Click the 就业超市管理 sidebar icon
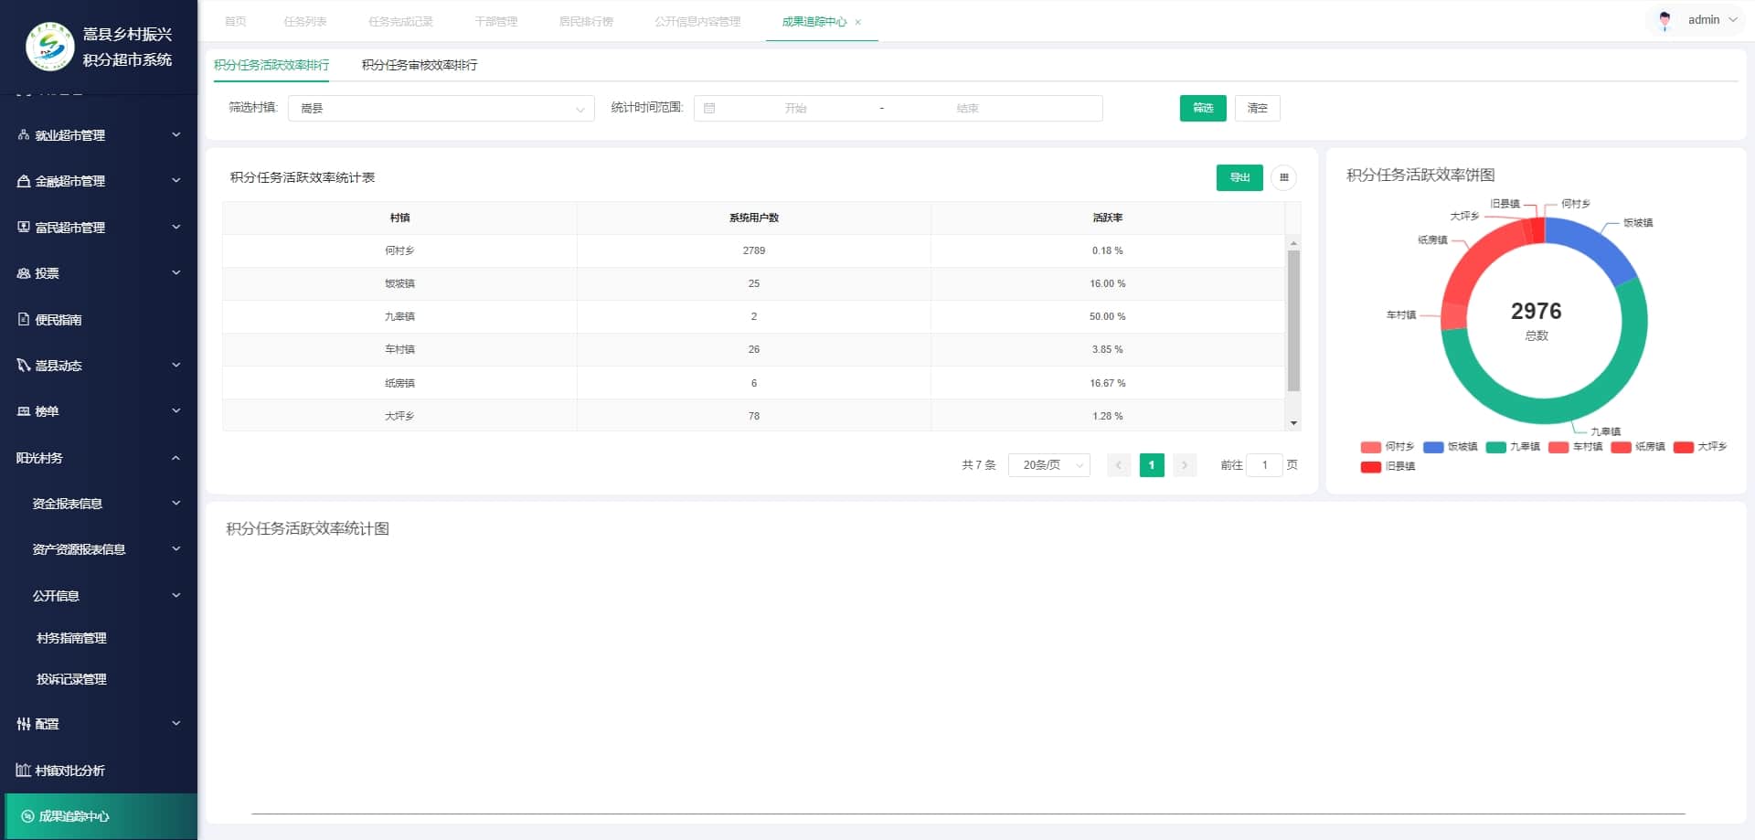The image size is (1755, 840). click(x=24, y=134)
